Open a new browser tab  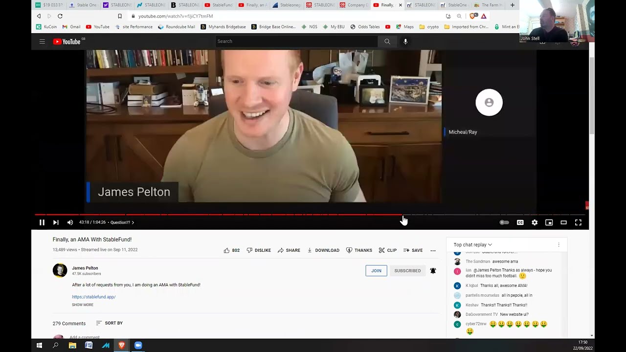512,5
